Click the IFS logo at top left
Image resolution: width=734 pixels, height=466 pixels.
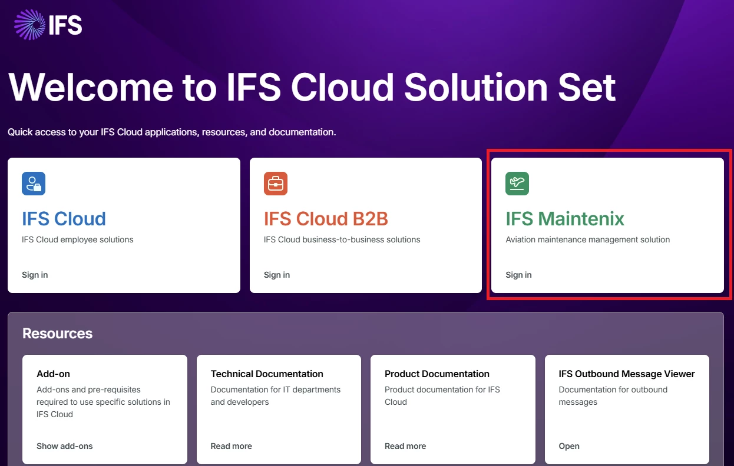48,25
